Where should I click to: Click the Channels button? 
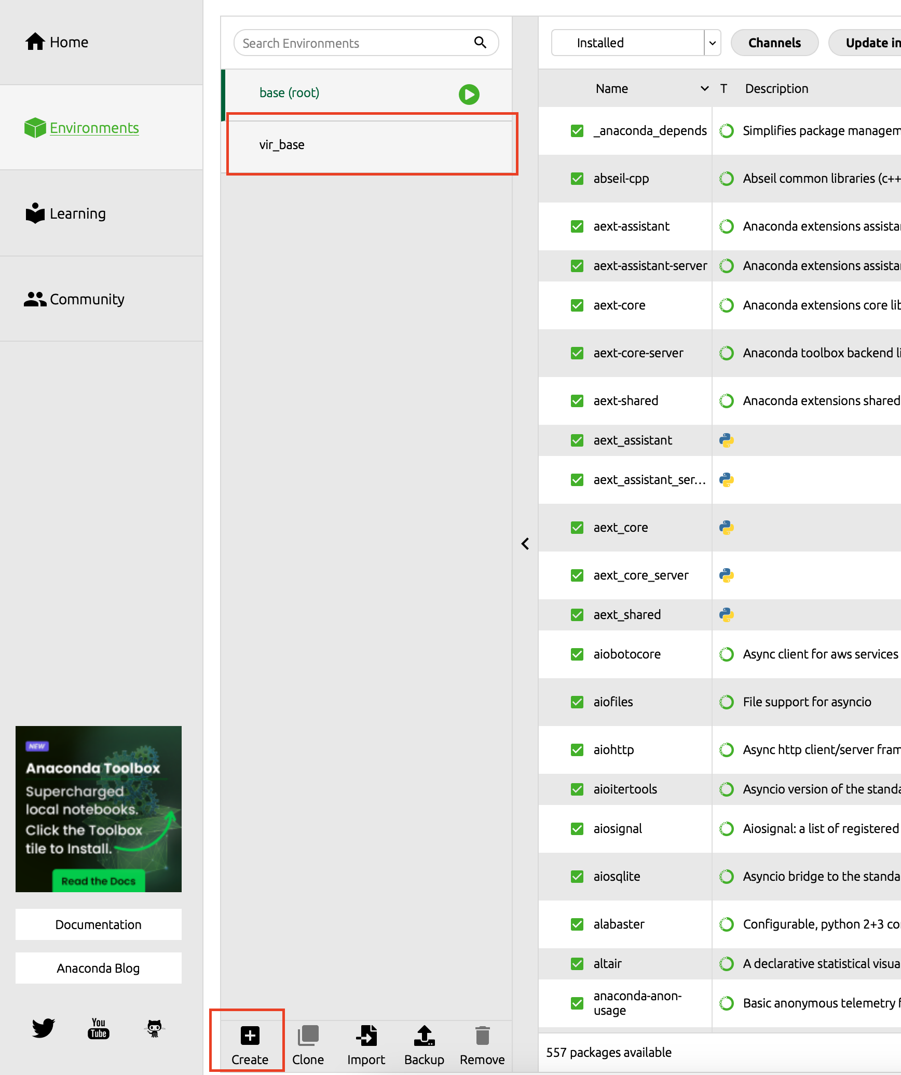[774, 43]
